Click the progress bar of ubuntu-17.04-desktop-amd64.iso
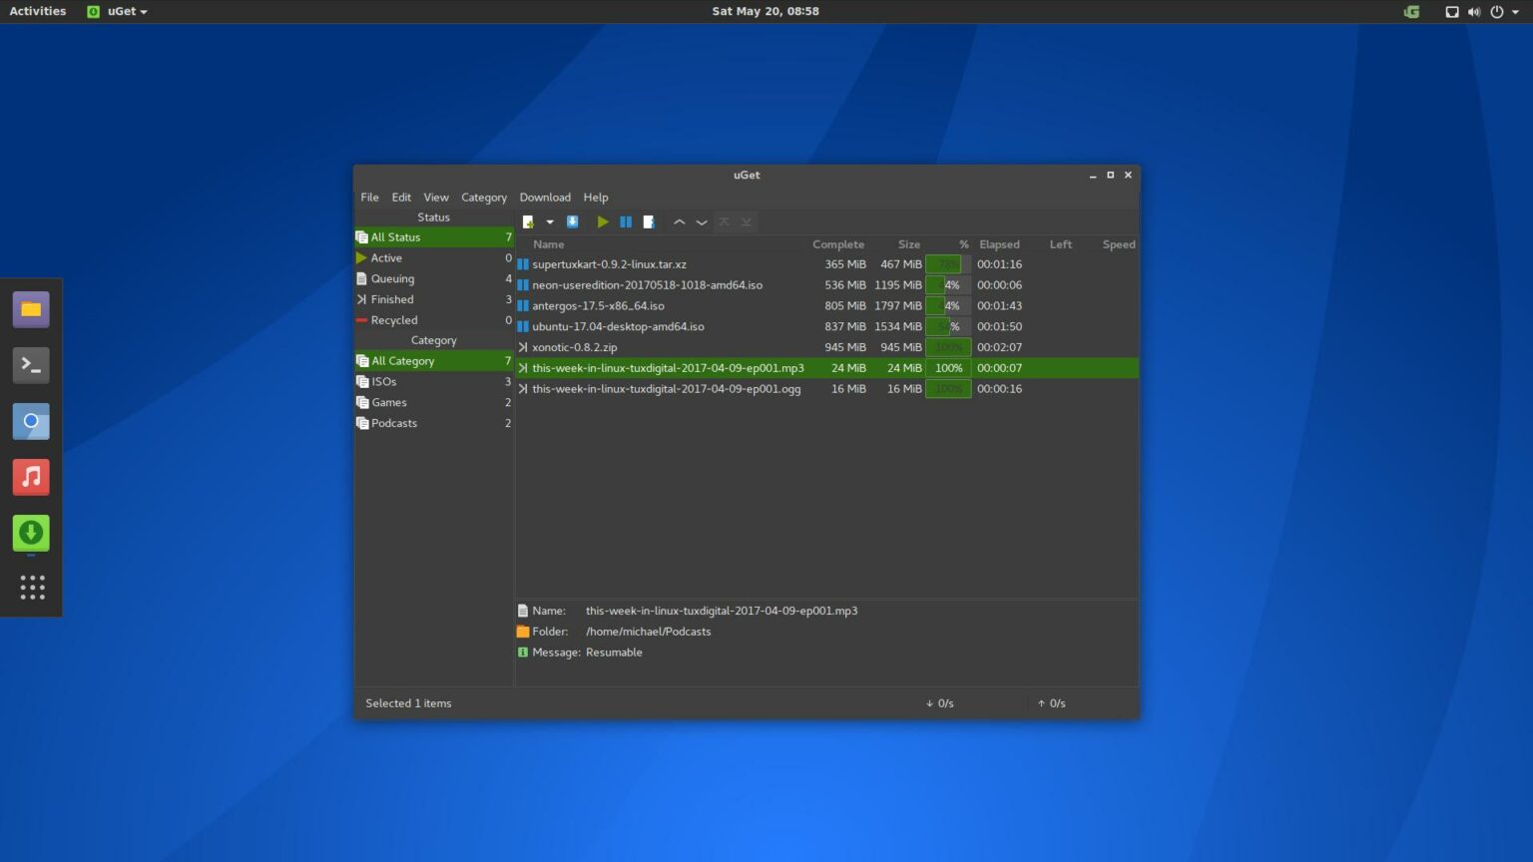 (946, 326)
